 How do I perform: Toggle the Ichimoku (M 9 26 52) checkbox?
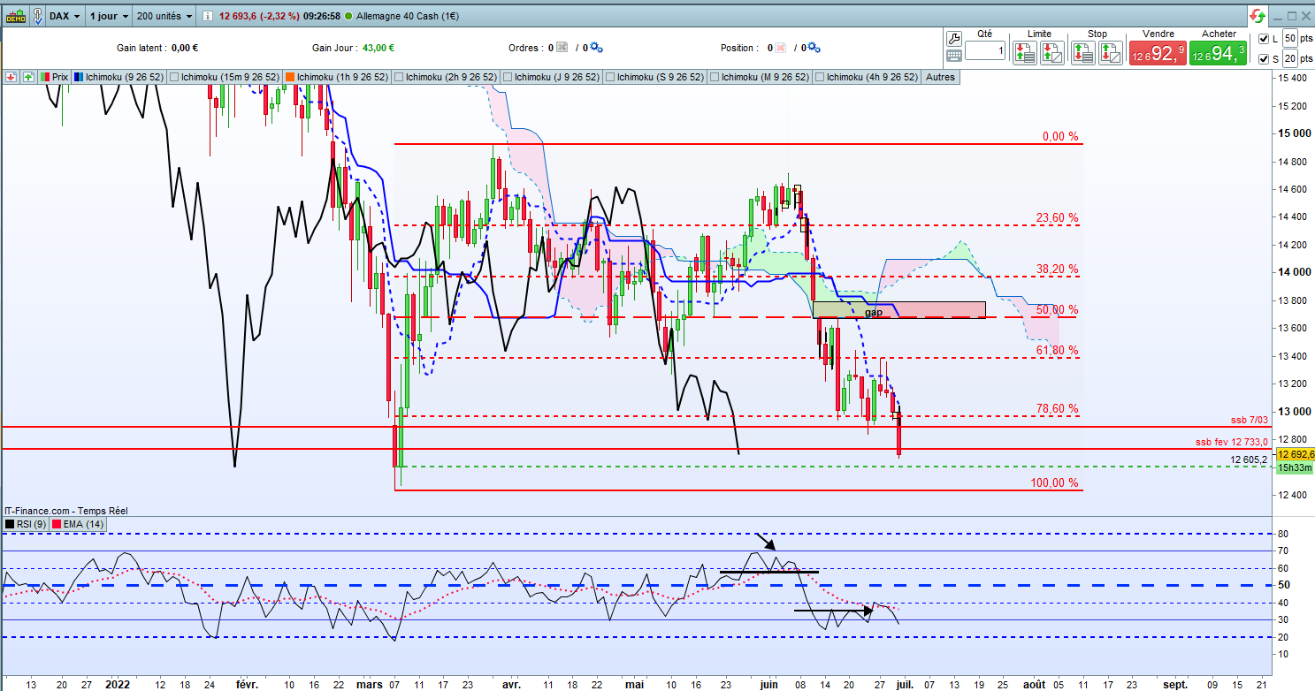pyautogui.click(x=714, y=77)
